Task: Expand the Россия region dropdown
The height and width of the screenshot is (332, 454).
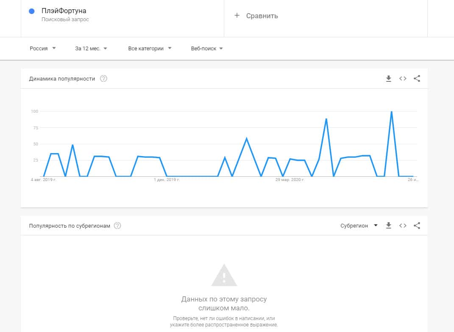Action: click(x=42, y=48)
